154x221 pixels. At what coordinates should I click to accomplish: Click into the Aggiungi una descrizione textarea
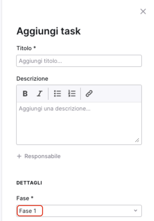point(79,123)
